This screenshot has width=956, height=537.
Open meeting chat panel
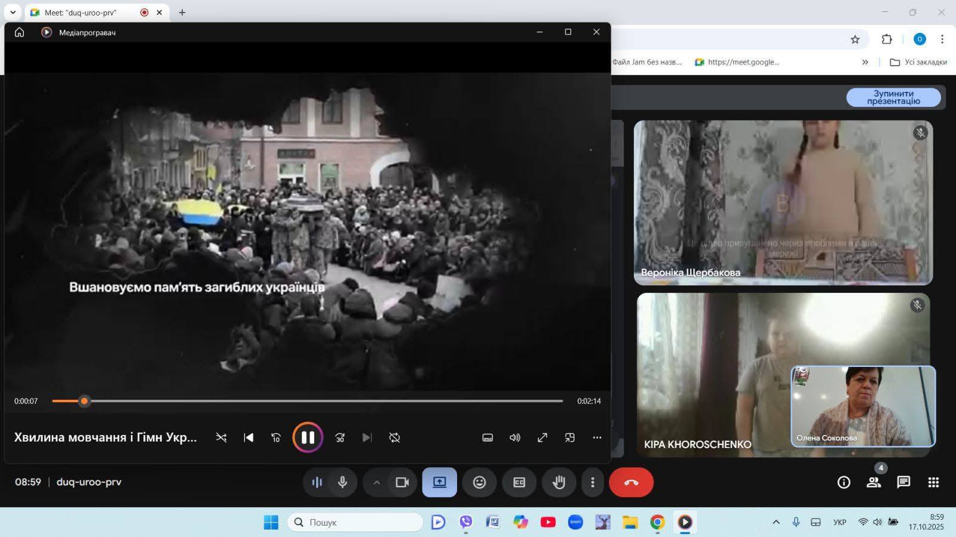pos(903,482)
